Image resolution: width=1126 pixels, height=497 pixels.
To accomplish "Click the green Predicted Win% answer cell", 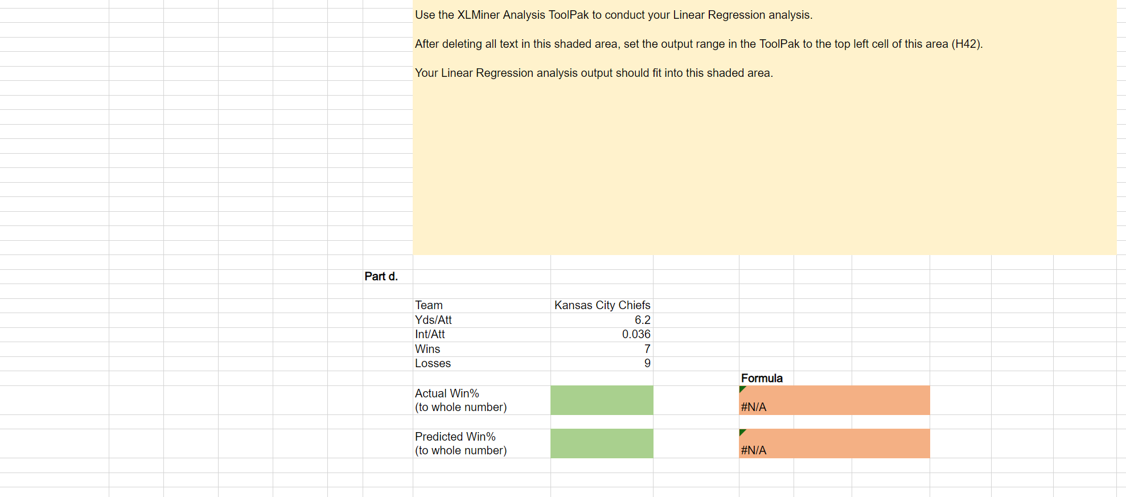I will coord(602,443).
